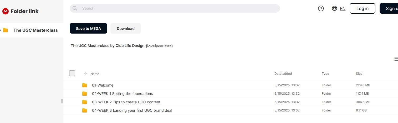Expand The UGC Masterclass tree arrow
The width and height of the screenshot is (398, 123).
[1, 30]
